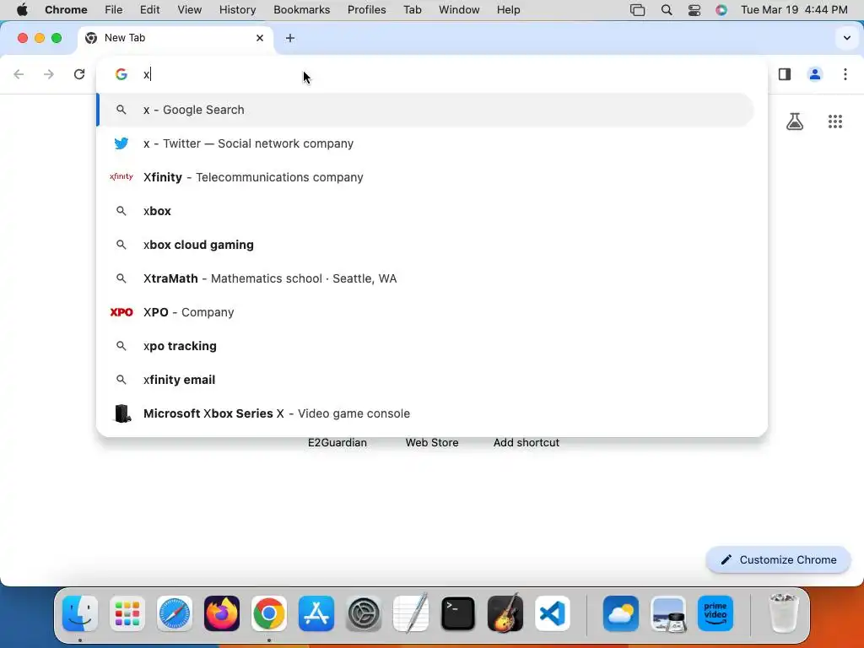The image size is (864, 648).
Task: Close the New Tab tab
Action: pos(260,38)
